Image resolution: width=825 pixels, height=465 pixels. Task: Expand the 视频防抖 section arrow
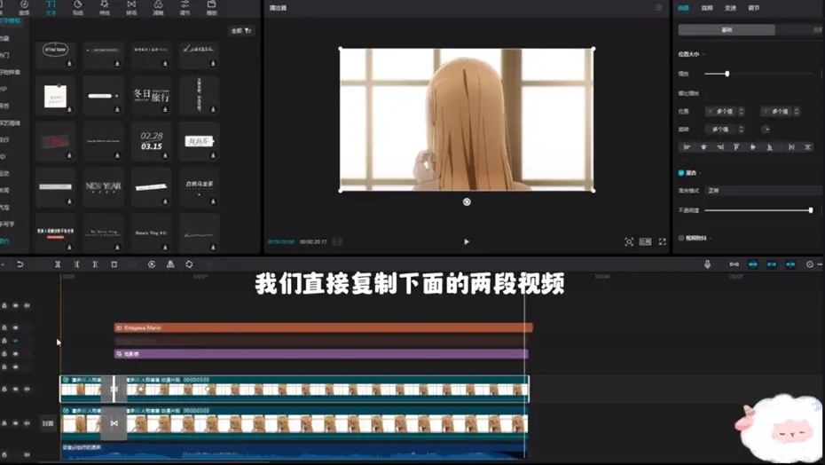tap(711, 238)
